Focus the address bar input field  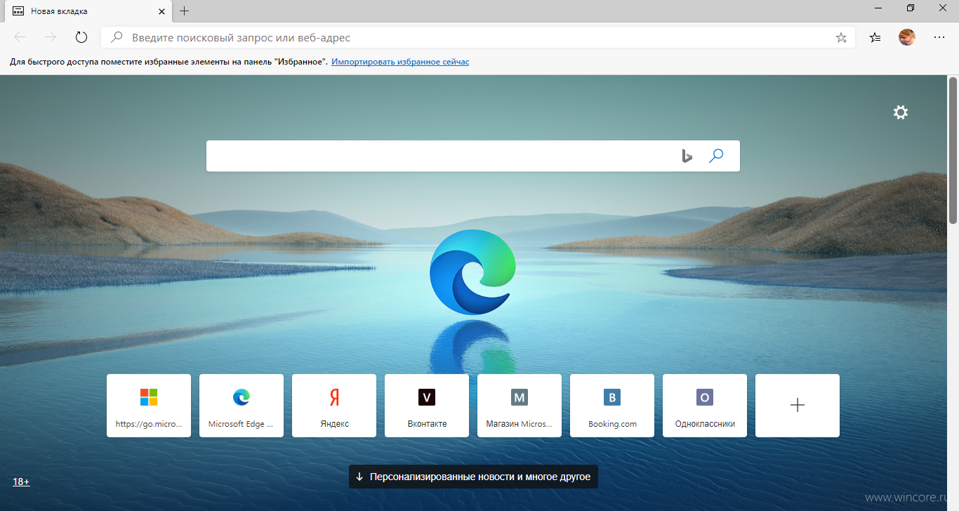click(477, 38)
